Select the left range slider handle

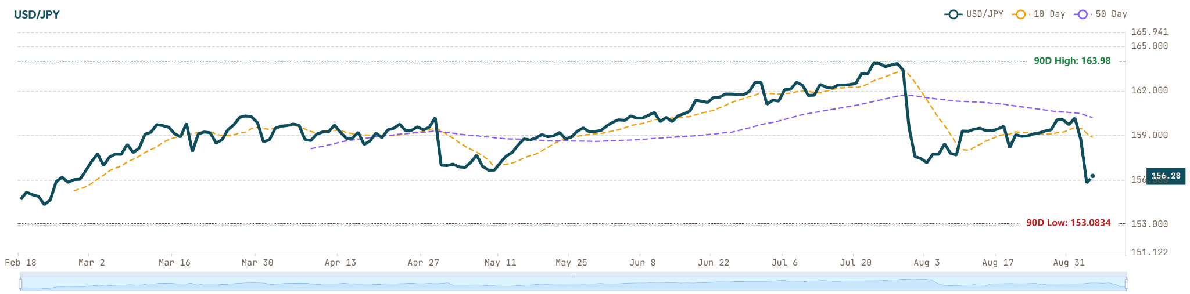(20, 284)
